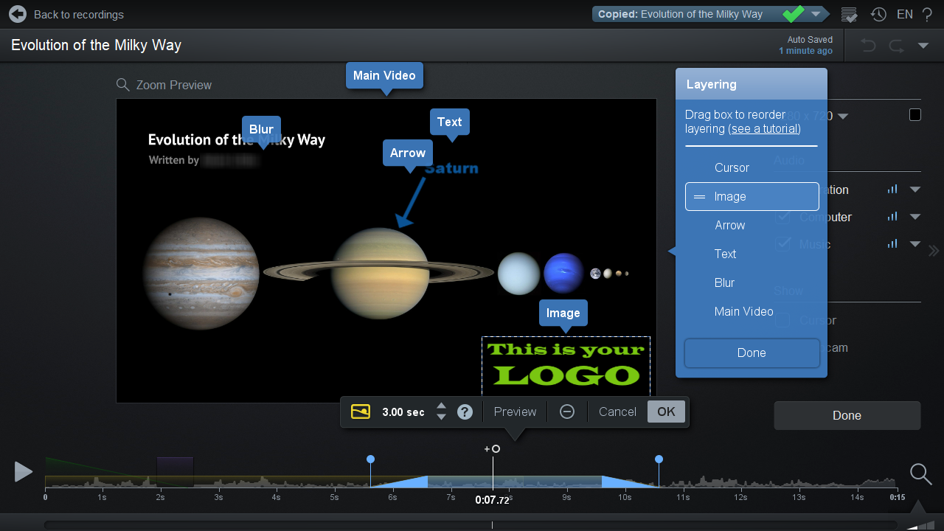Click Done in the Layering popup
The image size is (944, 531).
pos(752,353)
